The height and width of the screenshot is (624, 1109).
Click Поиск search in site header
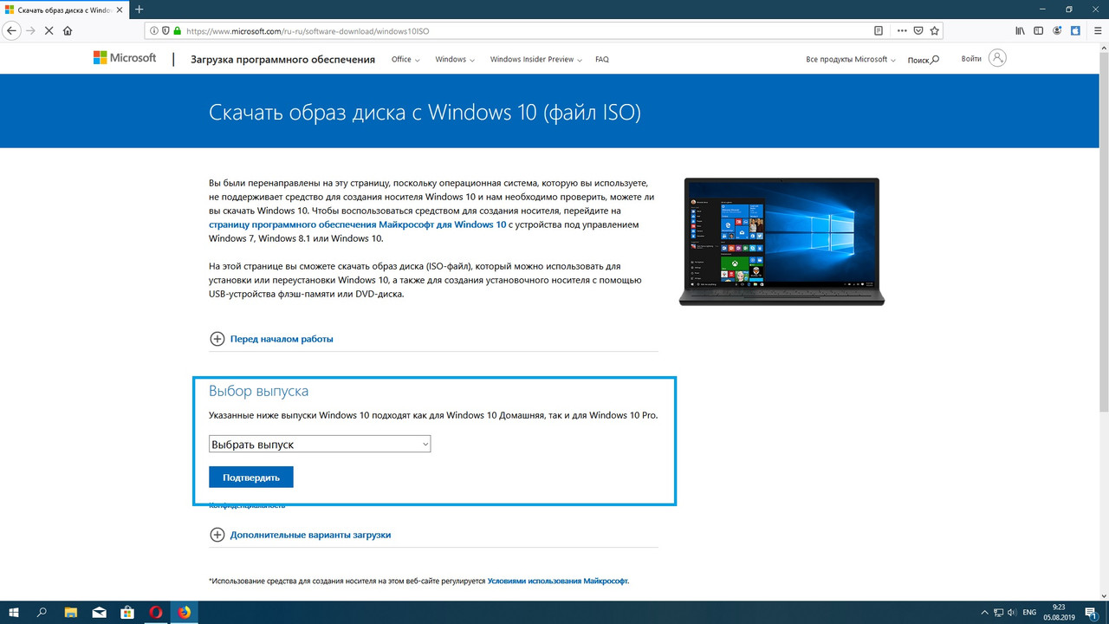point(923,60)
